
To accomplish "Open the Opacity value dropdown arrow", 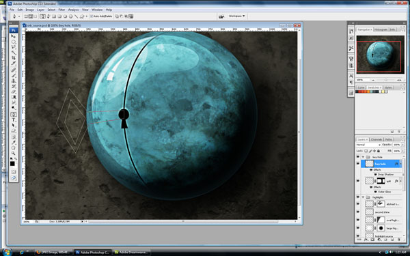I will pyautogui.click(x=402, y=145).
